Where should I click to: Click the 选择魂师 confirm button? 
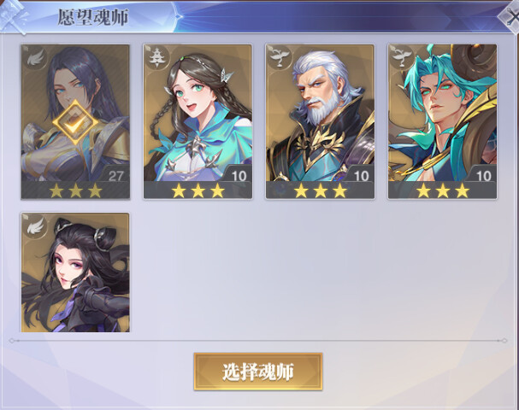[258, 372]
